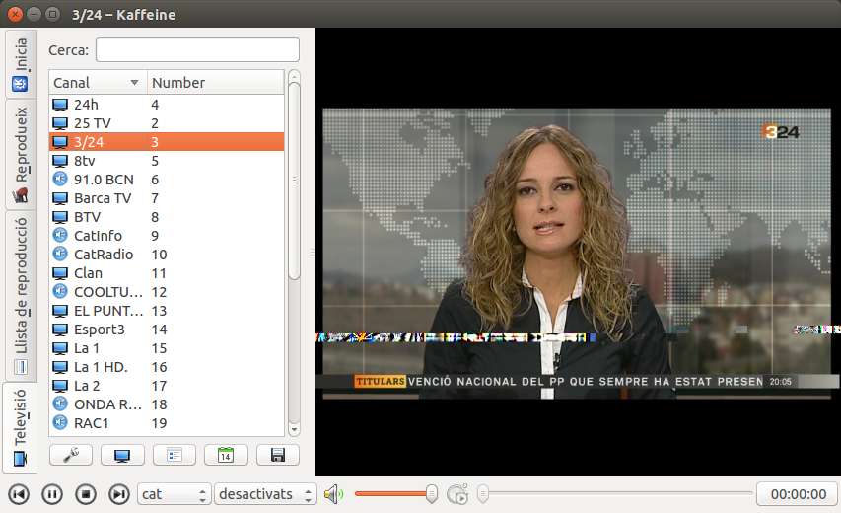Click the volume slider handle
This screenshot has height=513, width=841.
[431, 494]
